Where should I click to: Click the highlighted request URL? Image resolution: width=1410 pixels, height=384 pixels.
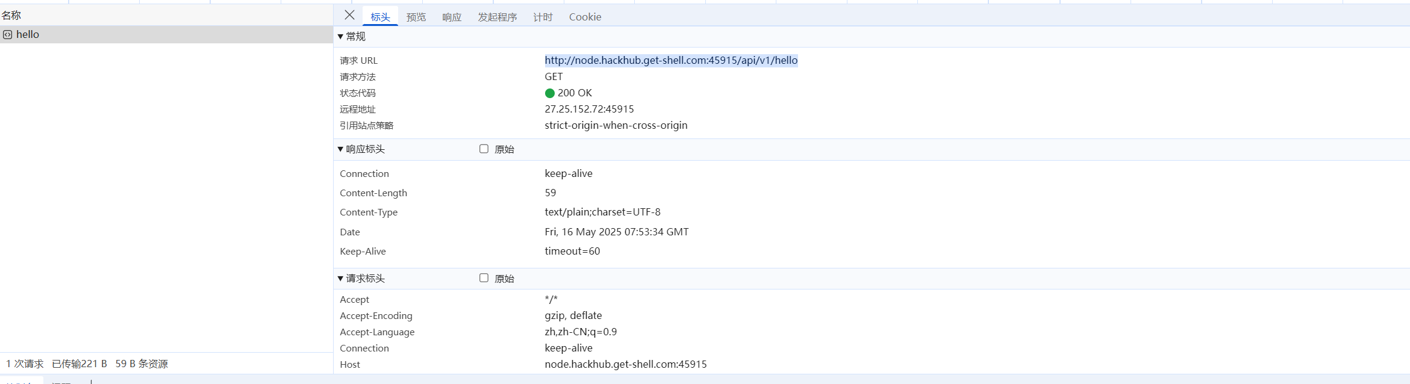tap(671, 60)
